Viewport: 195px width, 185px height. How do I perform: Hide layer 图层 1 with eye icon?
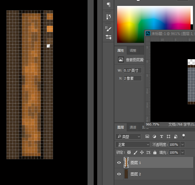point(119,162)
